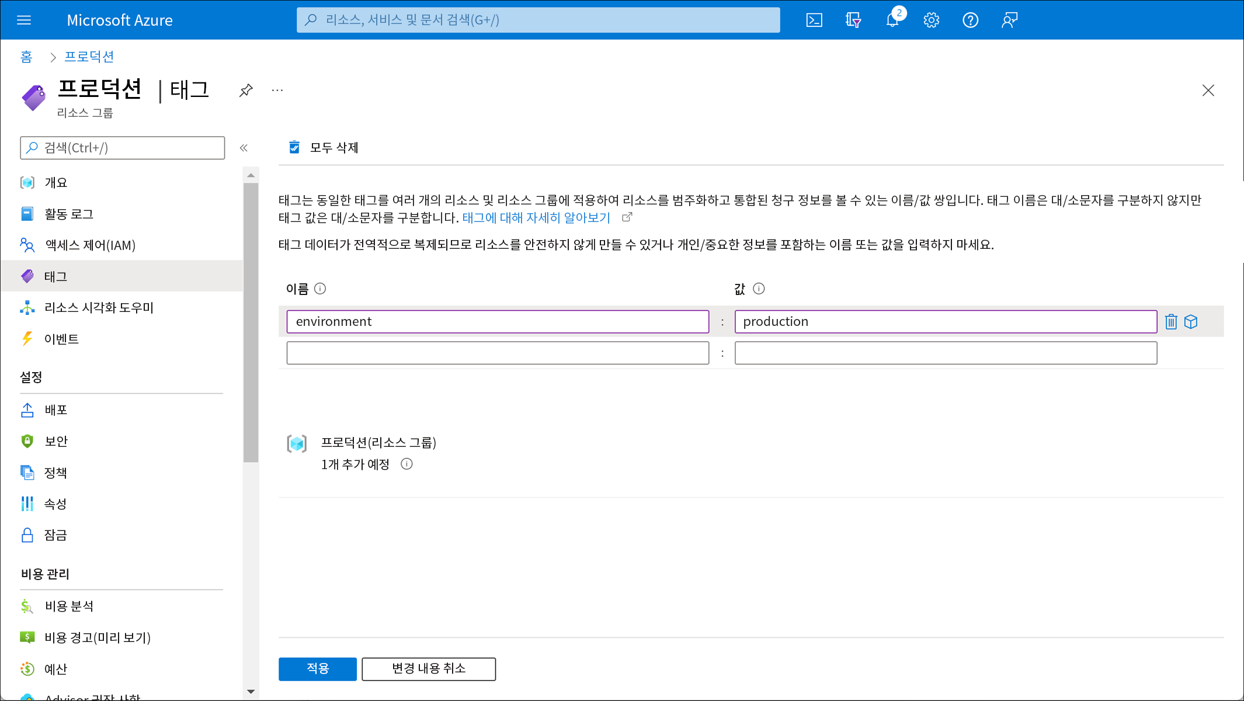The width and height of the screenshot is (1244, 701).
Task: Open Cloud Shell from the top bar
Action: [x=814, y=20]
